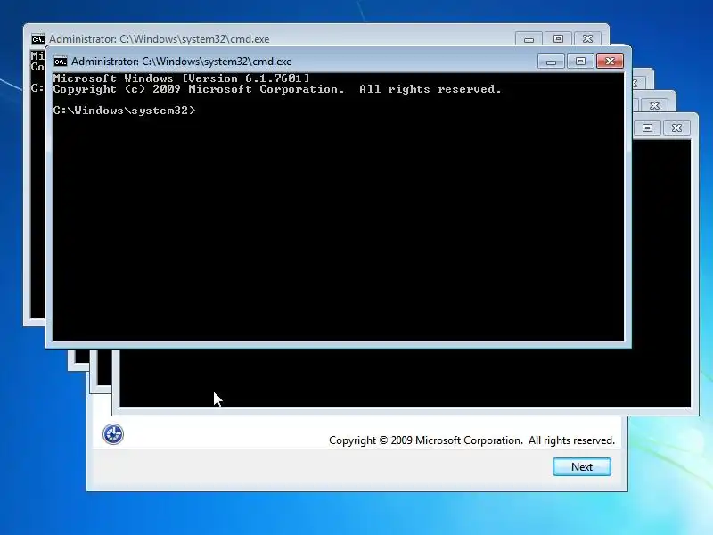Viewport: 713px width, 535px height.
Task: Click the C:\Windows\system32> prompt line
Action: 124,111
